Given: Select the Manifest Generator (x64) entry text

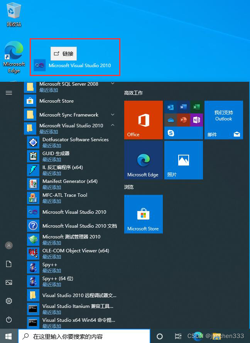Looking at the screenshot, I should [70, 181].
